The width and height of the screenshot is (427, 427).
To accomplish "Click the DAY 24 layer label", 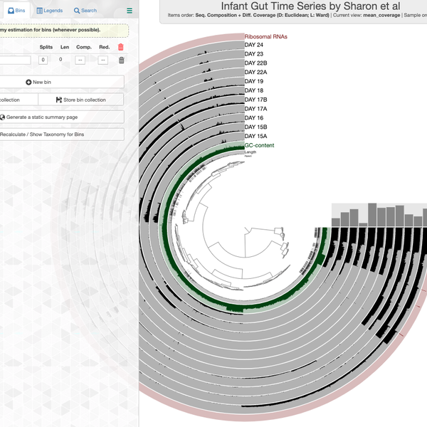I will 254,45.
